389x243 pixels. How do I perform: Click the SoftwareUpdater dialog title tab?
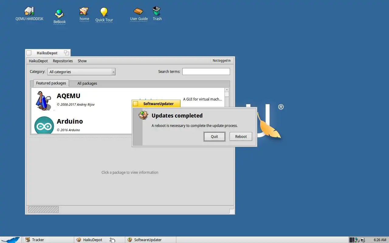click(156, 104)
